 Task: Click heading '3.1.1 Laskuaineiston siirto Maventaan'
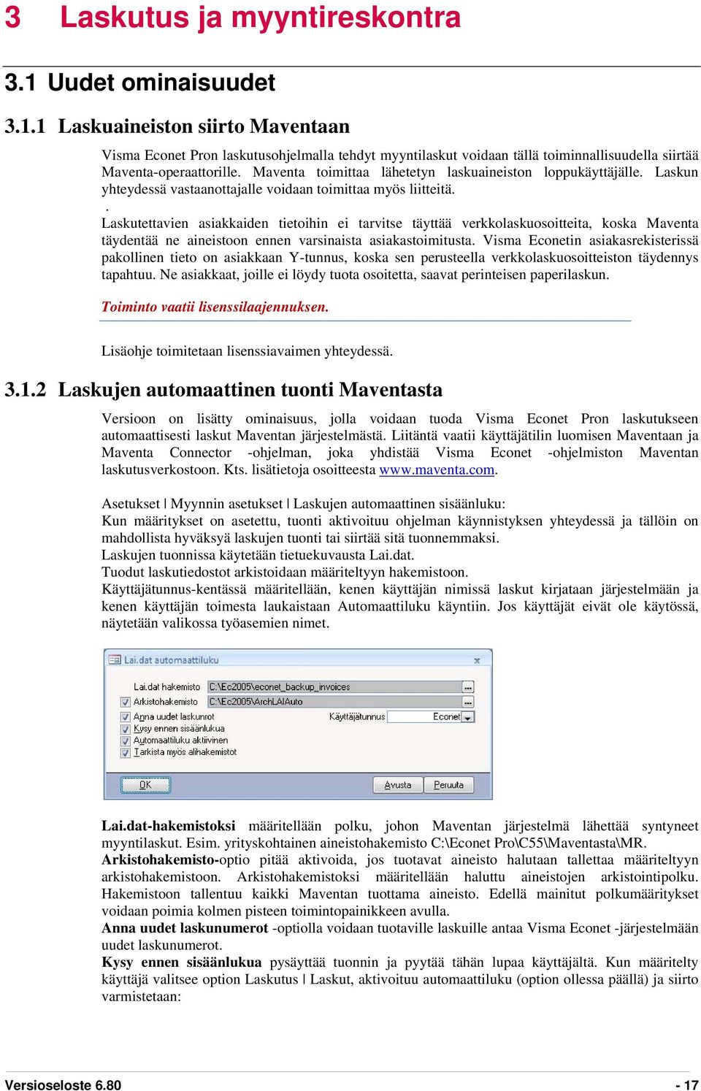coord(177,126)
